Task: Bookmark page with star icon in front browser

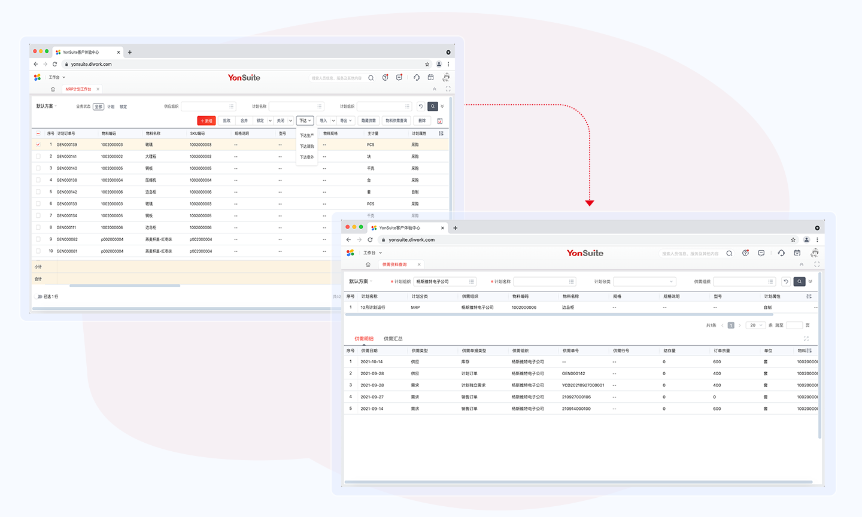Action: 793,240
